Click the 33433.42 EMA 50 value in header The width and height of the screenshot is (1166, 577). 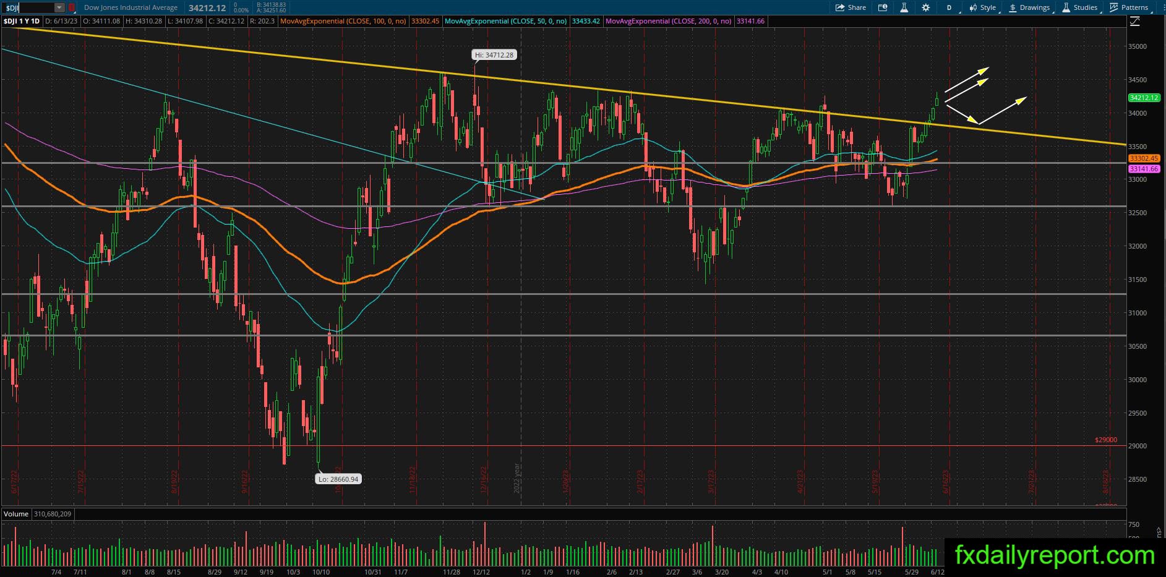point(586,21)
